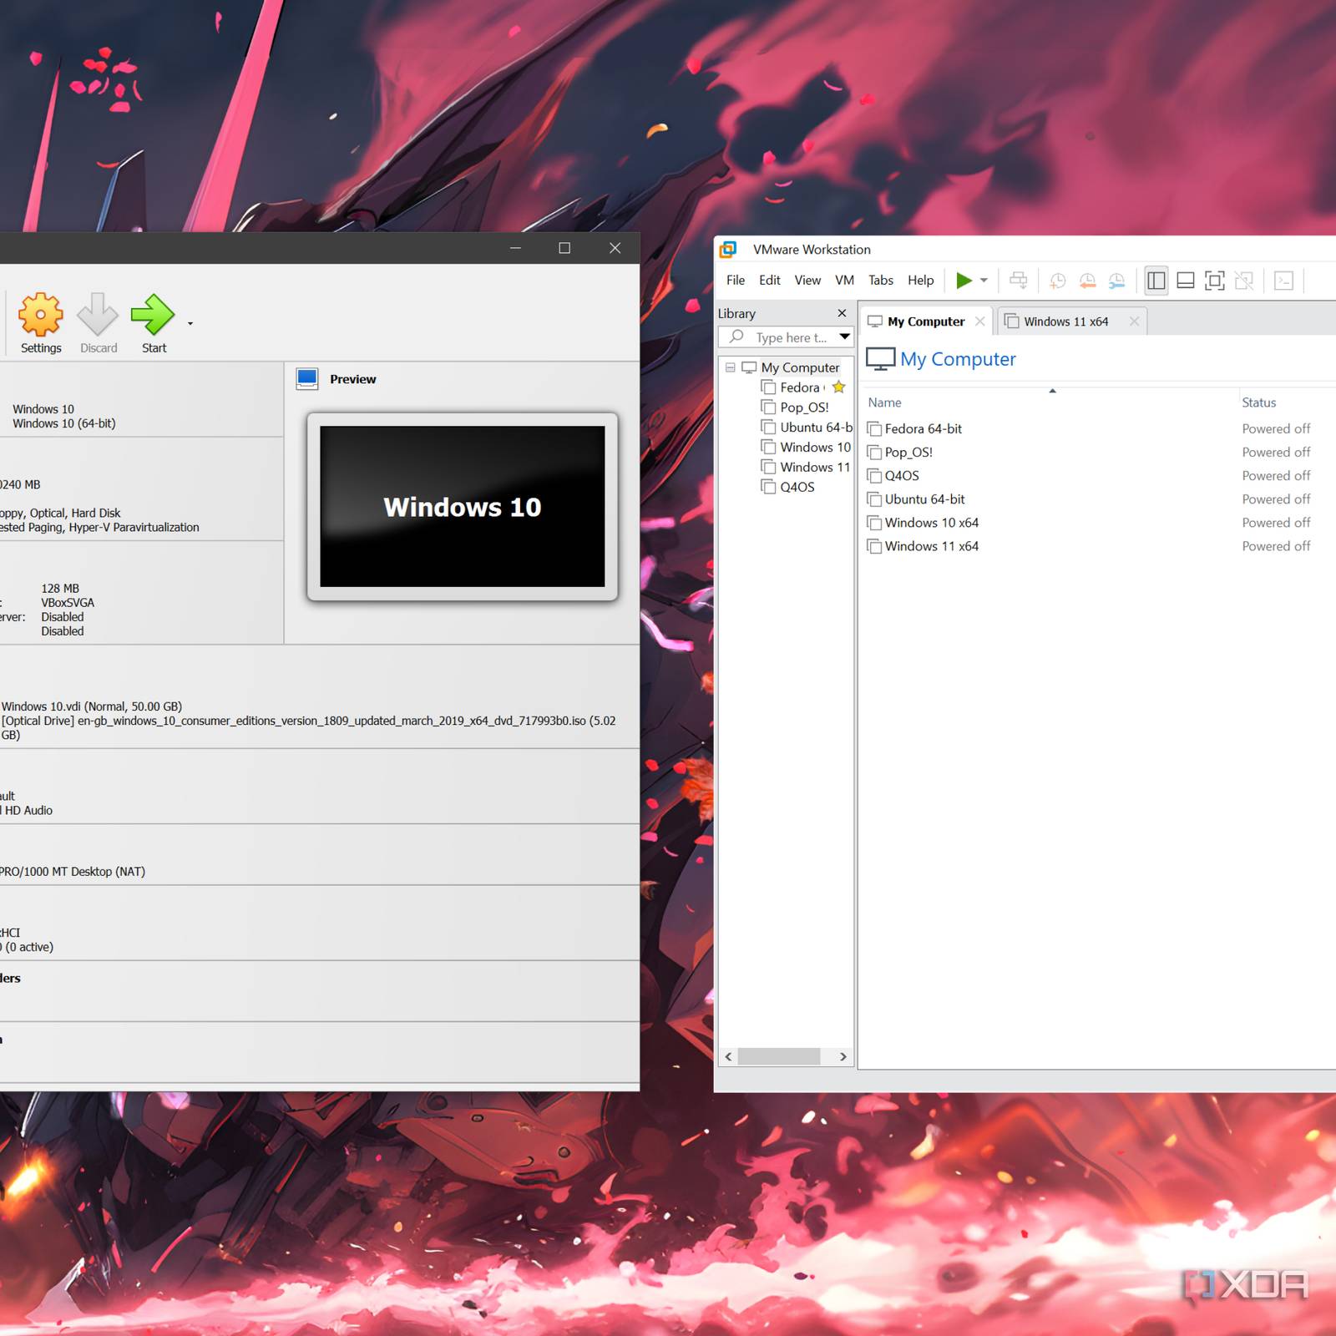Toggle the thumbnail bar view icon
The image size is (1336, 1336).
[1185, 281]
